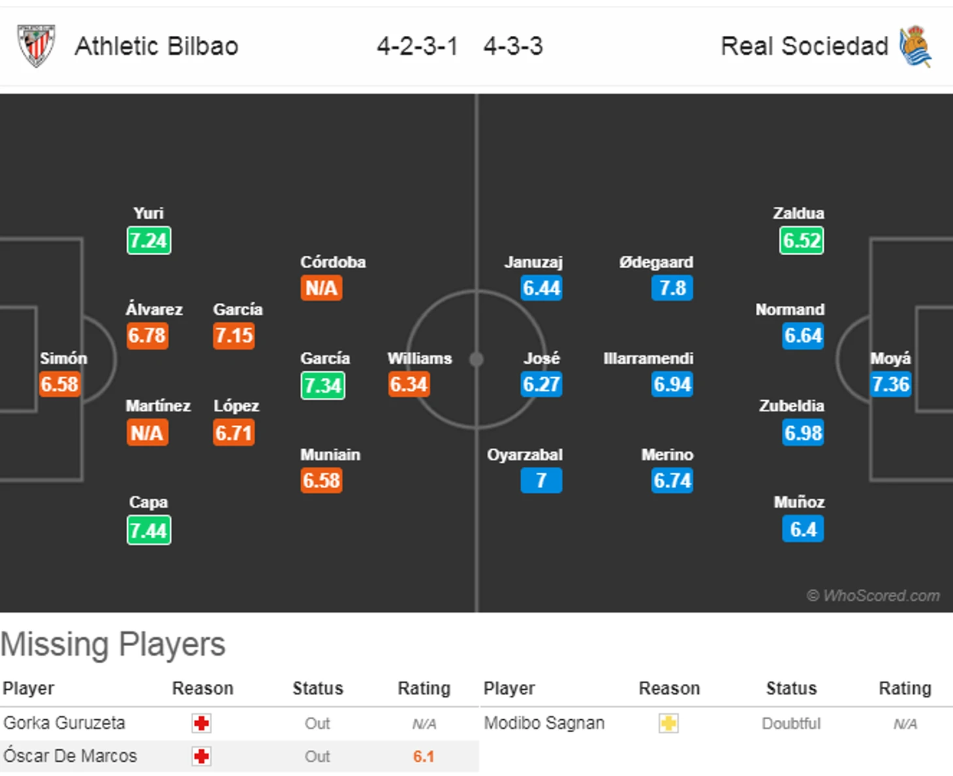953x776 pixels.
Task: Click the Athletic Bilbao club crest
Action: tap(36, 46)
